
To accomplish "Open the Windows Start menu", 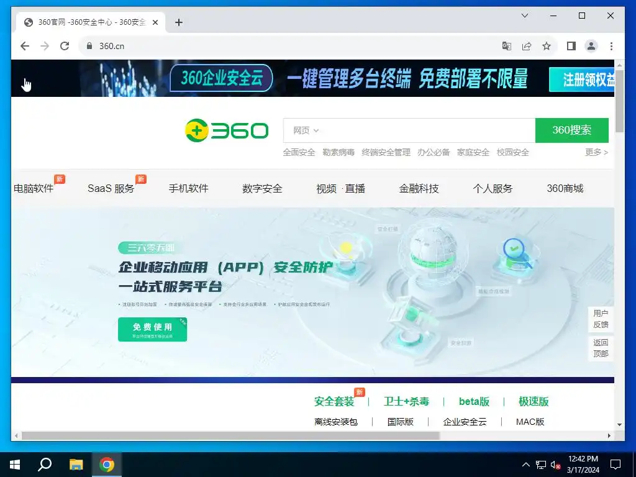I will [x=15, y=465].
